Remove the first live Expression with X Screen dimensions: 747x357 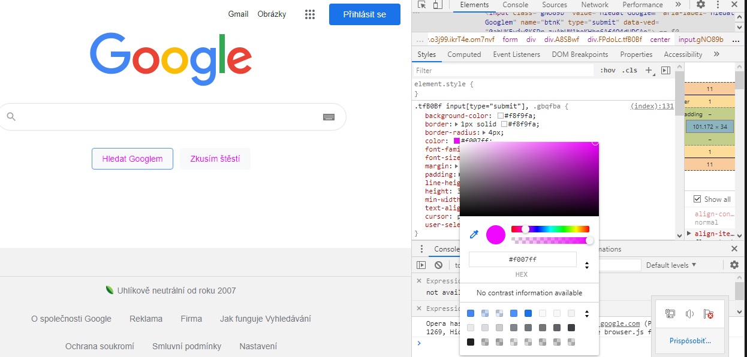(420, 281)
